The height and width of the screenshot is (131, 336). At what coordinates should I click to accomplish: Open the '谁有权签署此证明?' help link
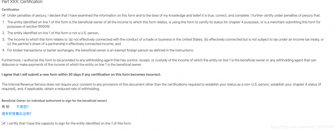(17, 114)
